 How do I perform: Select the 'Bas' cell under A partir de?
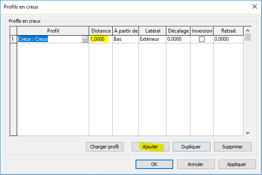tap(125, 39)
